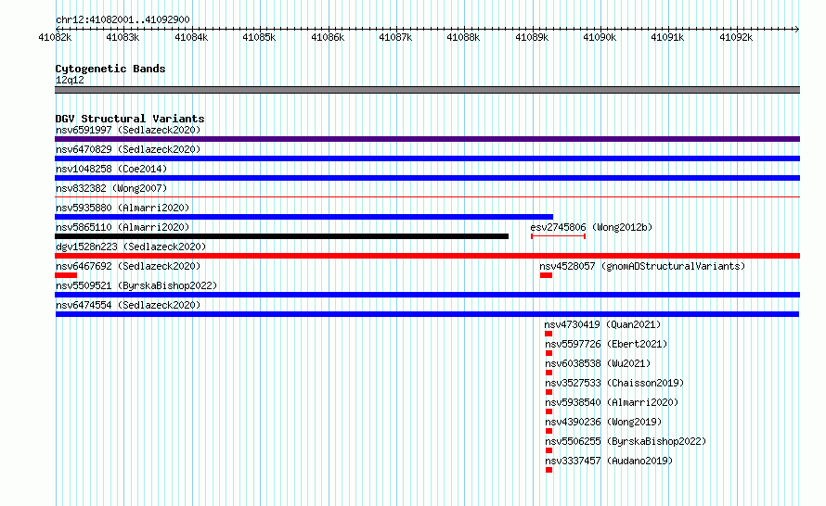Click the 41087k ruler tick label
826x506 pixels.
(x=395, y=37)
